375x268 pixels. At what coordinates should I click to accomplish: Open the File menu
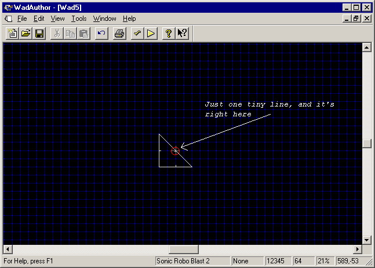pos(22,19)
